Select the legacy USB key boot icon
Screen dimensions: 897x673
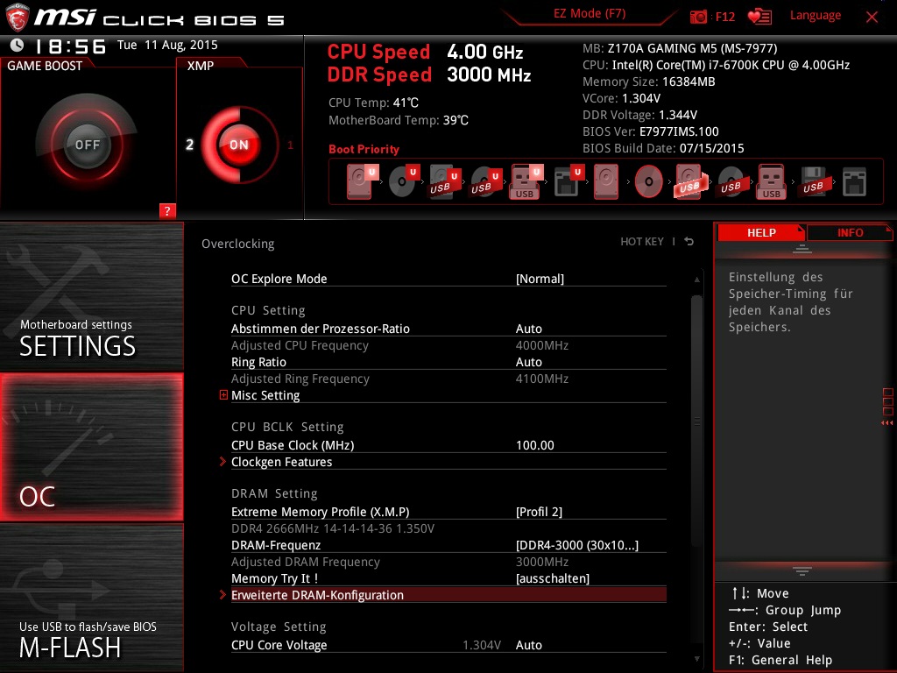pos(772,182)
